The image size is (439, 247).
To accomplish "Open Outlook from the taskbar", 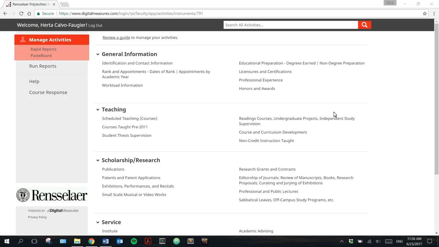I will pos(120,241).
